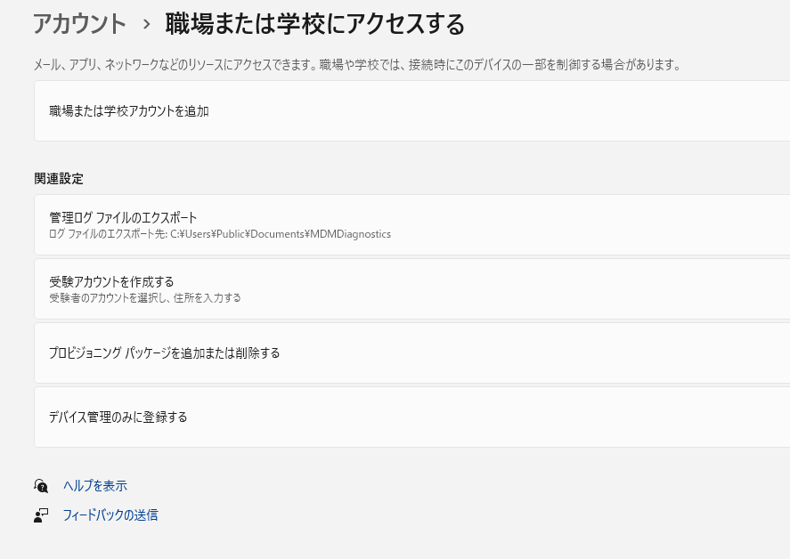Click the help headset icon
This screenshot has height=559, width=790.
click(x=41, y=485)
